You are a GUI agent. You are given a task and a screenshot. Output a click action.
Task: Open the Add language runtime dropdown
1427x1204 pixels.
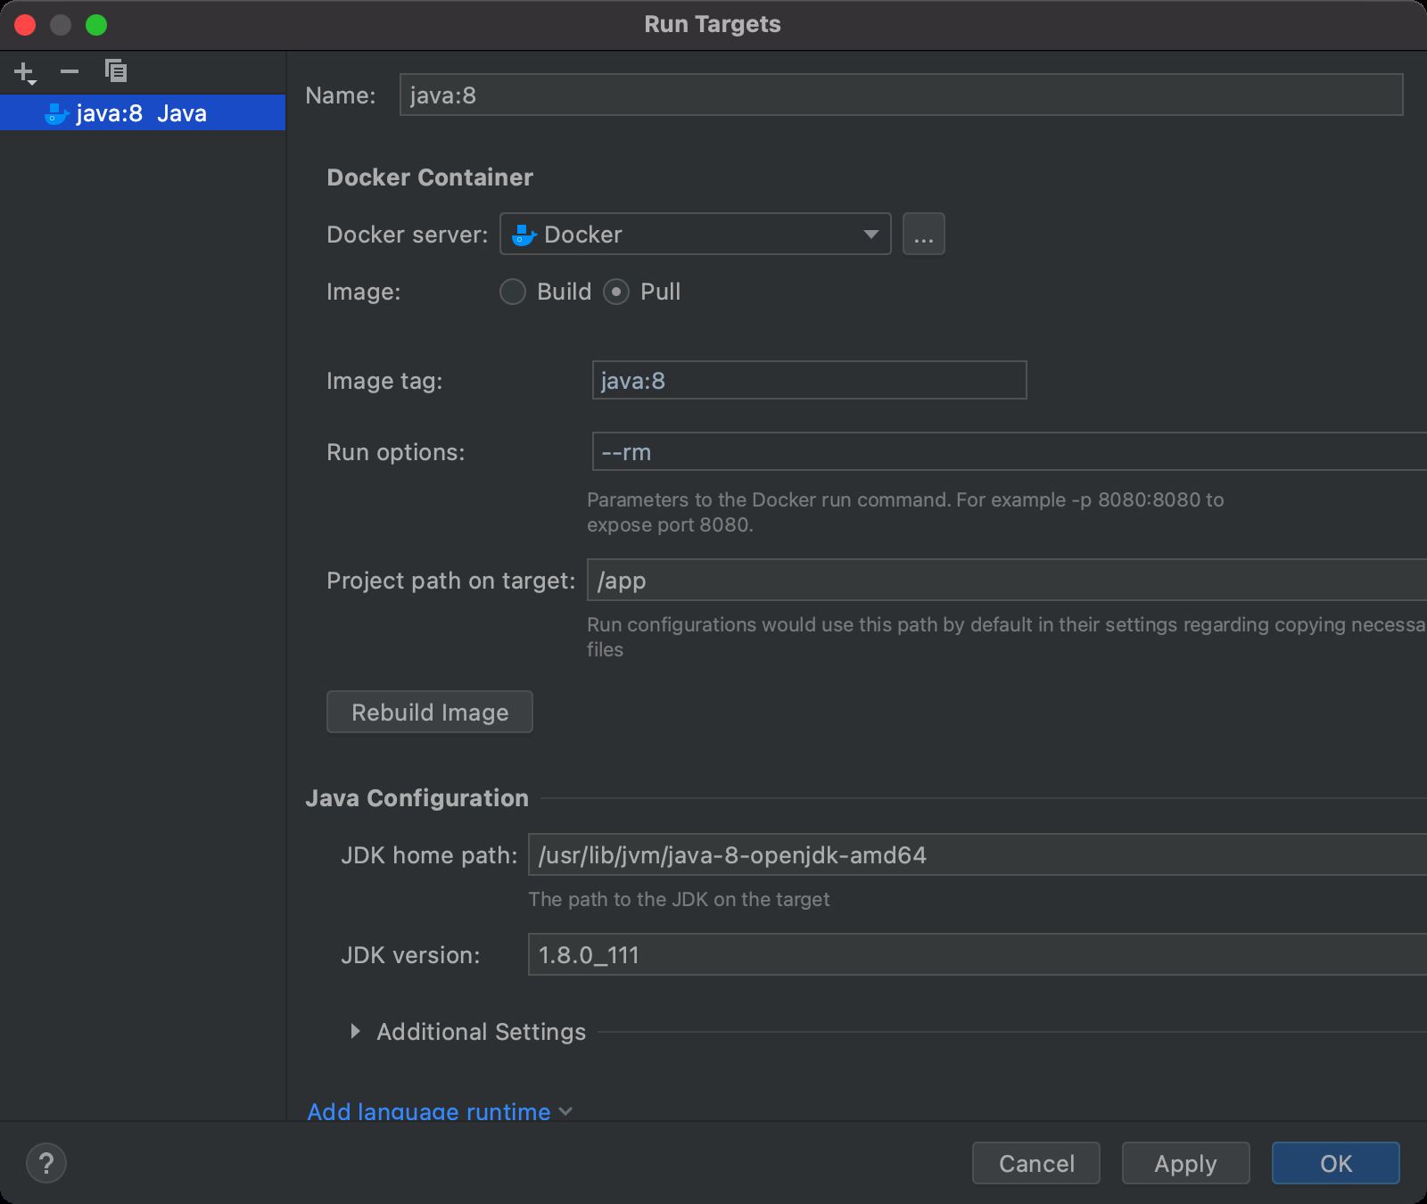point(439,1111)
